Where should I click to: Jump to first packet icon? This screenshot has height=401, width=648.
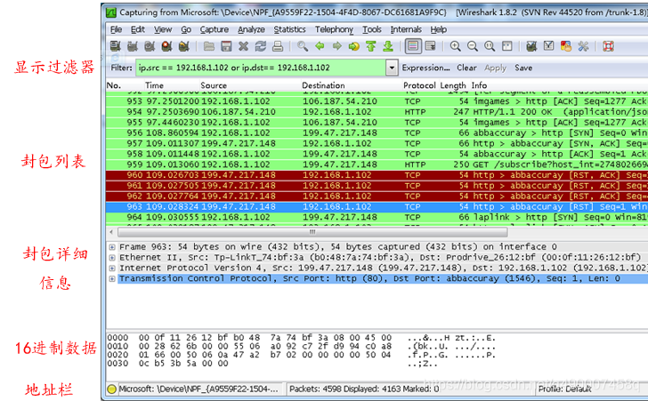(370, 46)
